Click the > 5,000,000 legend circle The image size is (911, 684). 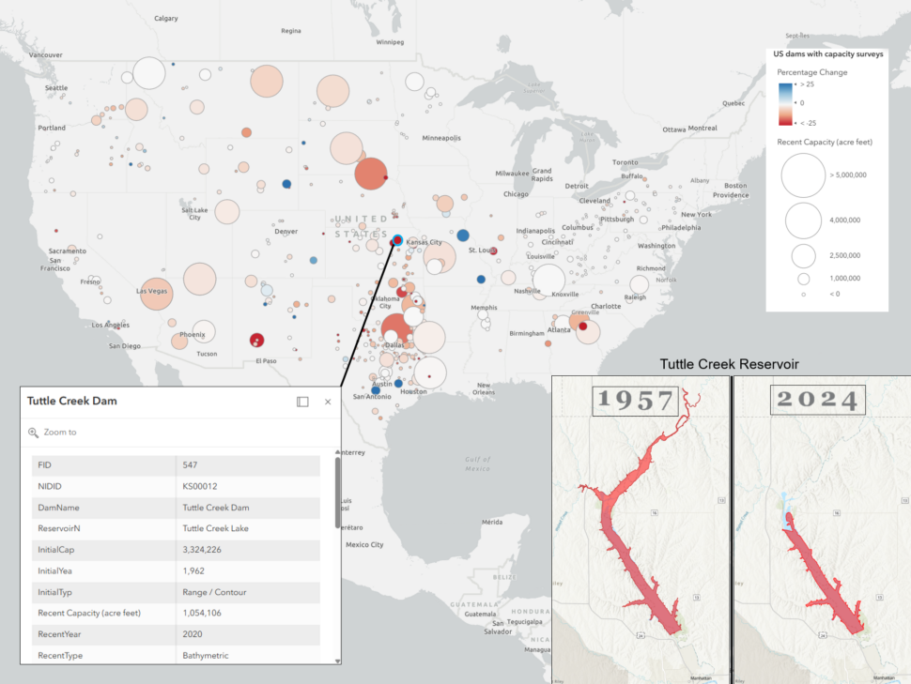click(x=803, y=175)
